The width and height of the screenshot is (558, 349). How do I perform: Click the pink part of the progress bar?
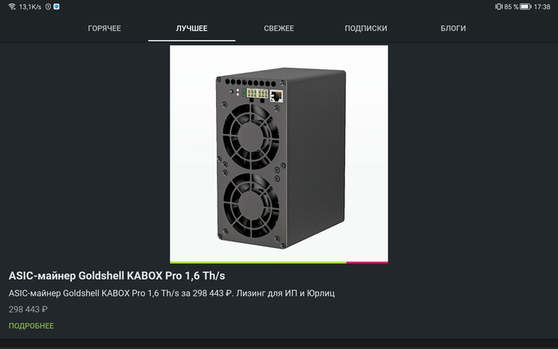click(x=367, y=263)
